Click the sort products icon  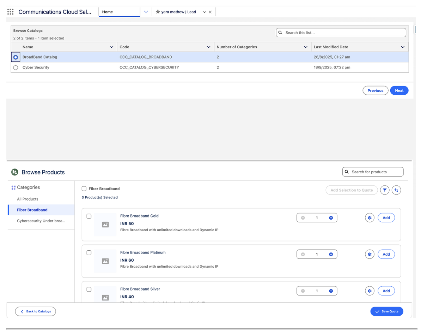click(x=396, y=190)
